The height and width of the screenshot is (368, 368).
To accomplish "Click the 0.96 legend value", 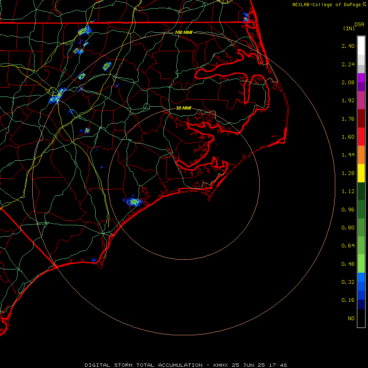I will pos(348,210).
